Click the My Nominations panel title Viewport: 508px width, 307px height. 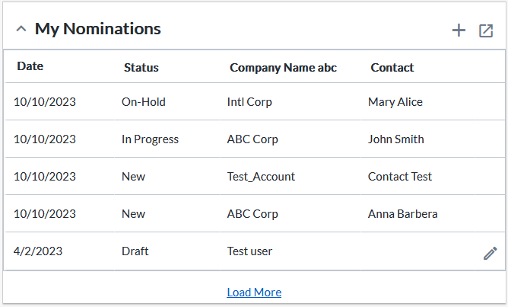point(98,29)
